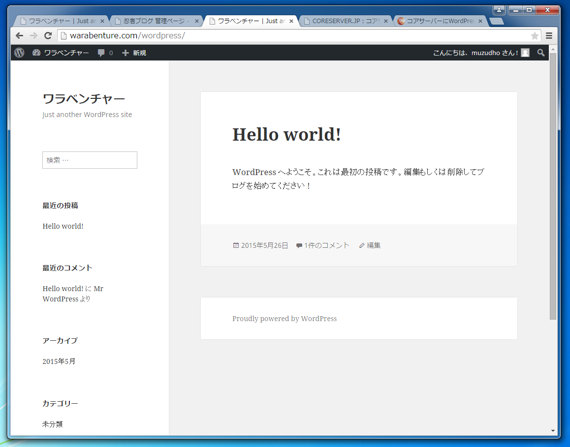Close the CORESERVER.JP tab

[x=386, y=21]
